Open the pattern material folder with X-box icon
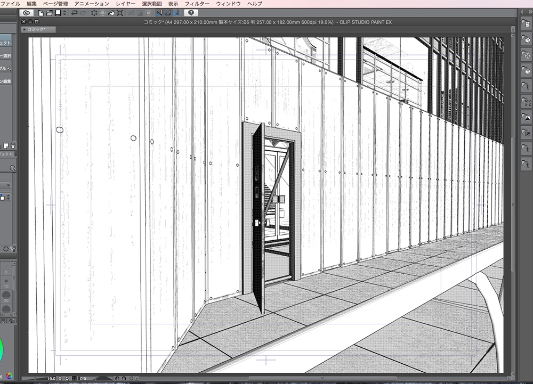This screenshot has width=533, height=384. click(526, 55)
